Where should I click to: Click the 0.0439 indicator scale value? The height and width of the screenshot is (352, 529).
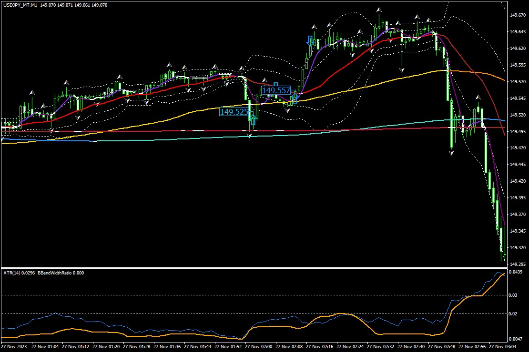click(x=516, y=272)
